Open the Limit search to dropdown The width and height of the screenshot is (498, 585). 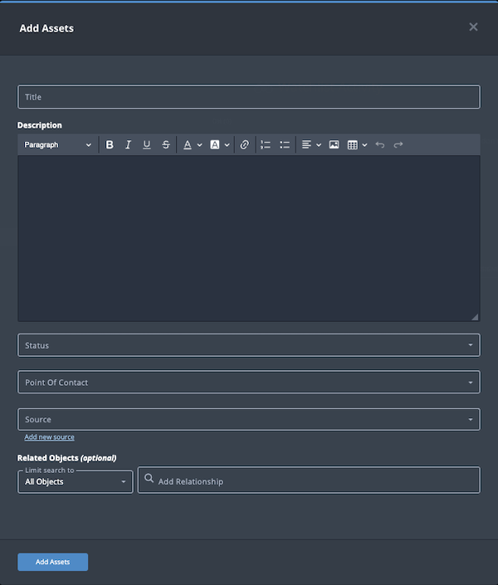point(76,481)
